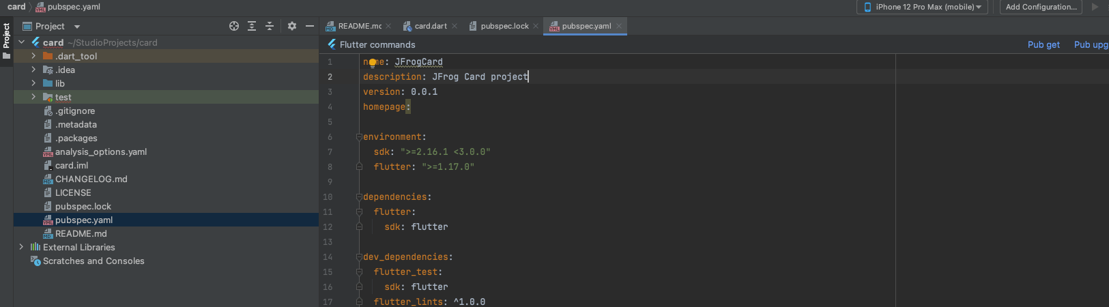Image resolution: width=1109 pixels, height=307 pixels.
Task: Close the pubspec.yaml tab
Action: pyautogui.click(x=619, y=26)
